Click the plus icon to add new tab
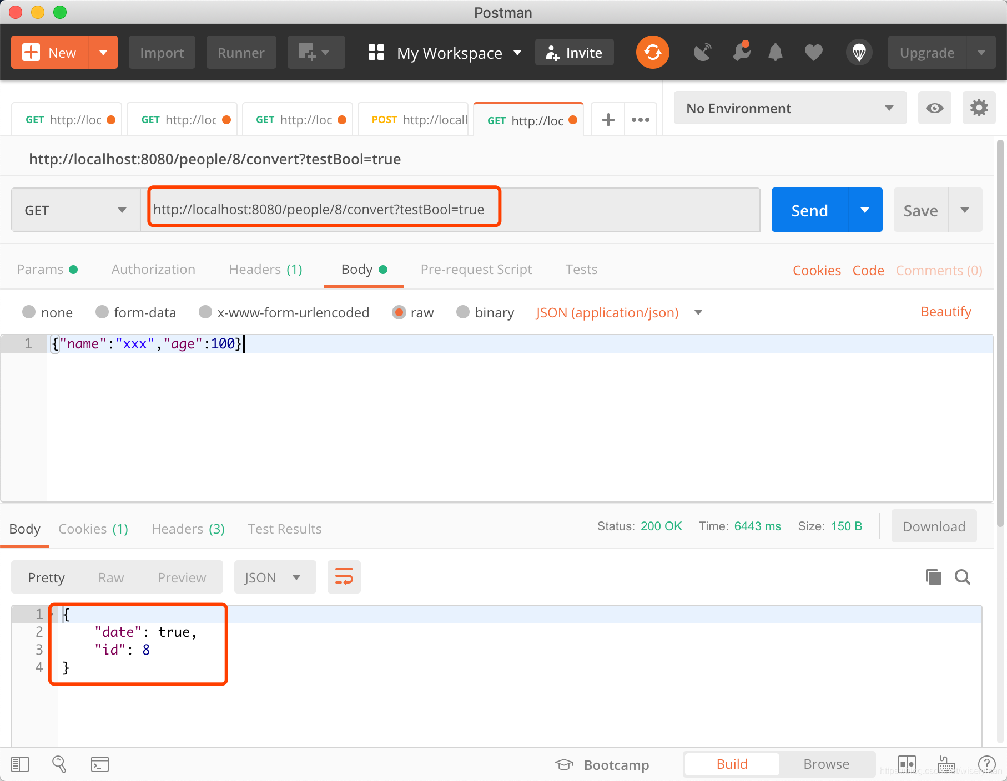Screen dimensions: 1007x781 608,119
